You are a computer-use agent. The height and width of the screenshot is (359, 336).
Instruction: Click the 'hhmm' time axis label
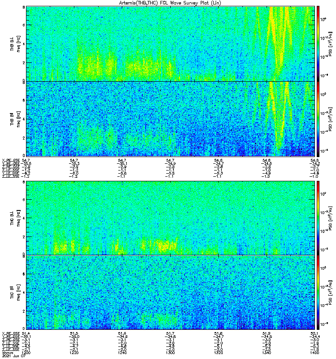point(7,353)
